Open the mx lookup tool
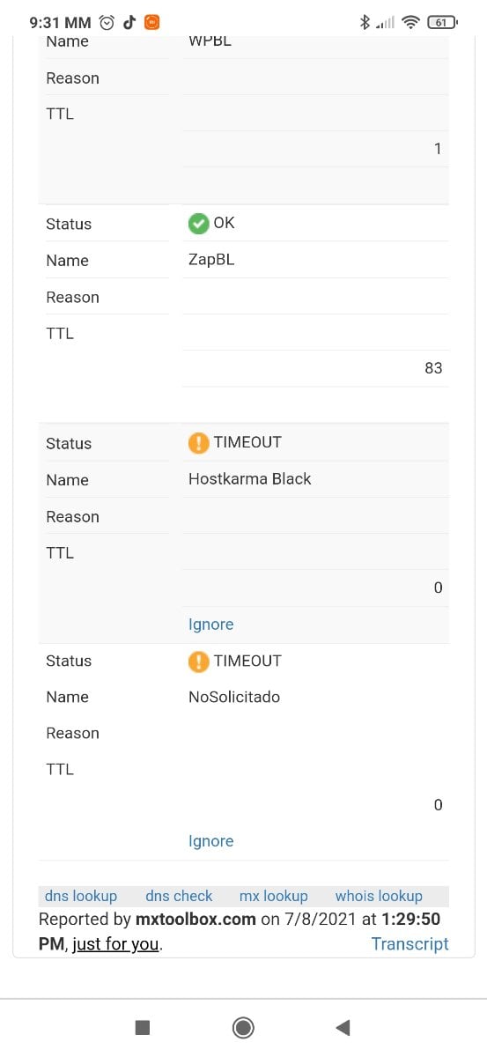 (x=274, y=896)
